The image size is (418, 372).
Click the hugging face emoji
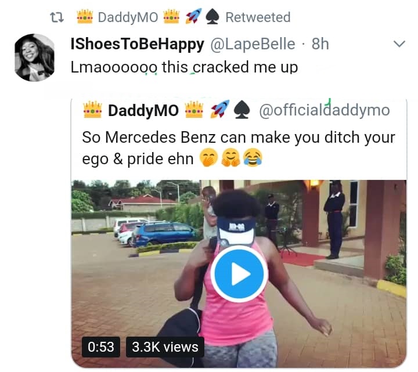click(x=230, y=158)
